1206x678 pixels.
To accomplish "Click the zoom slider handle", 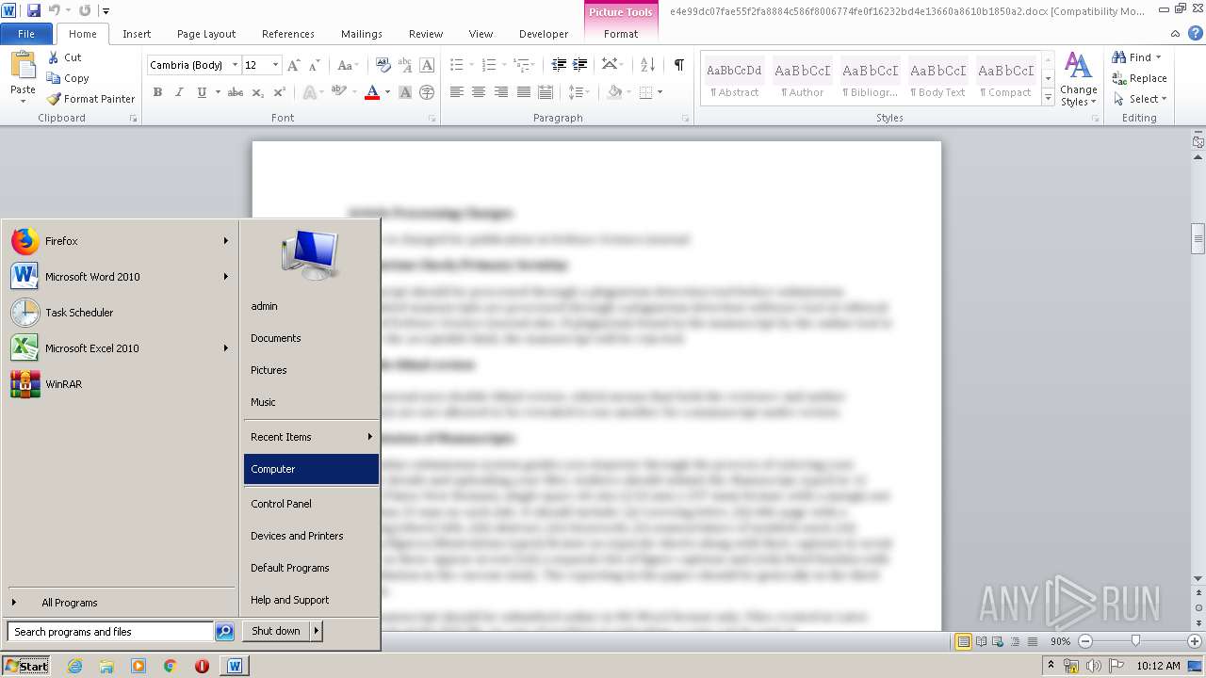I will point(1135,641).
